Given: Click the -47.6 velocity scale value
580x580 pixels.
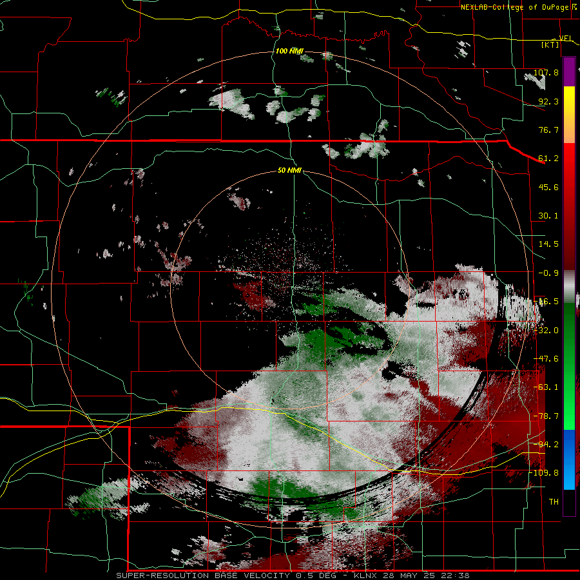Looking at the screenshot, I should (x=546, y=359).
